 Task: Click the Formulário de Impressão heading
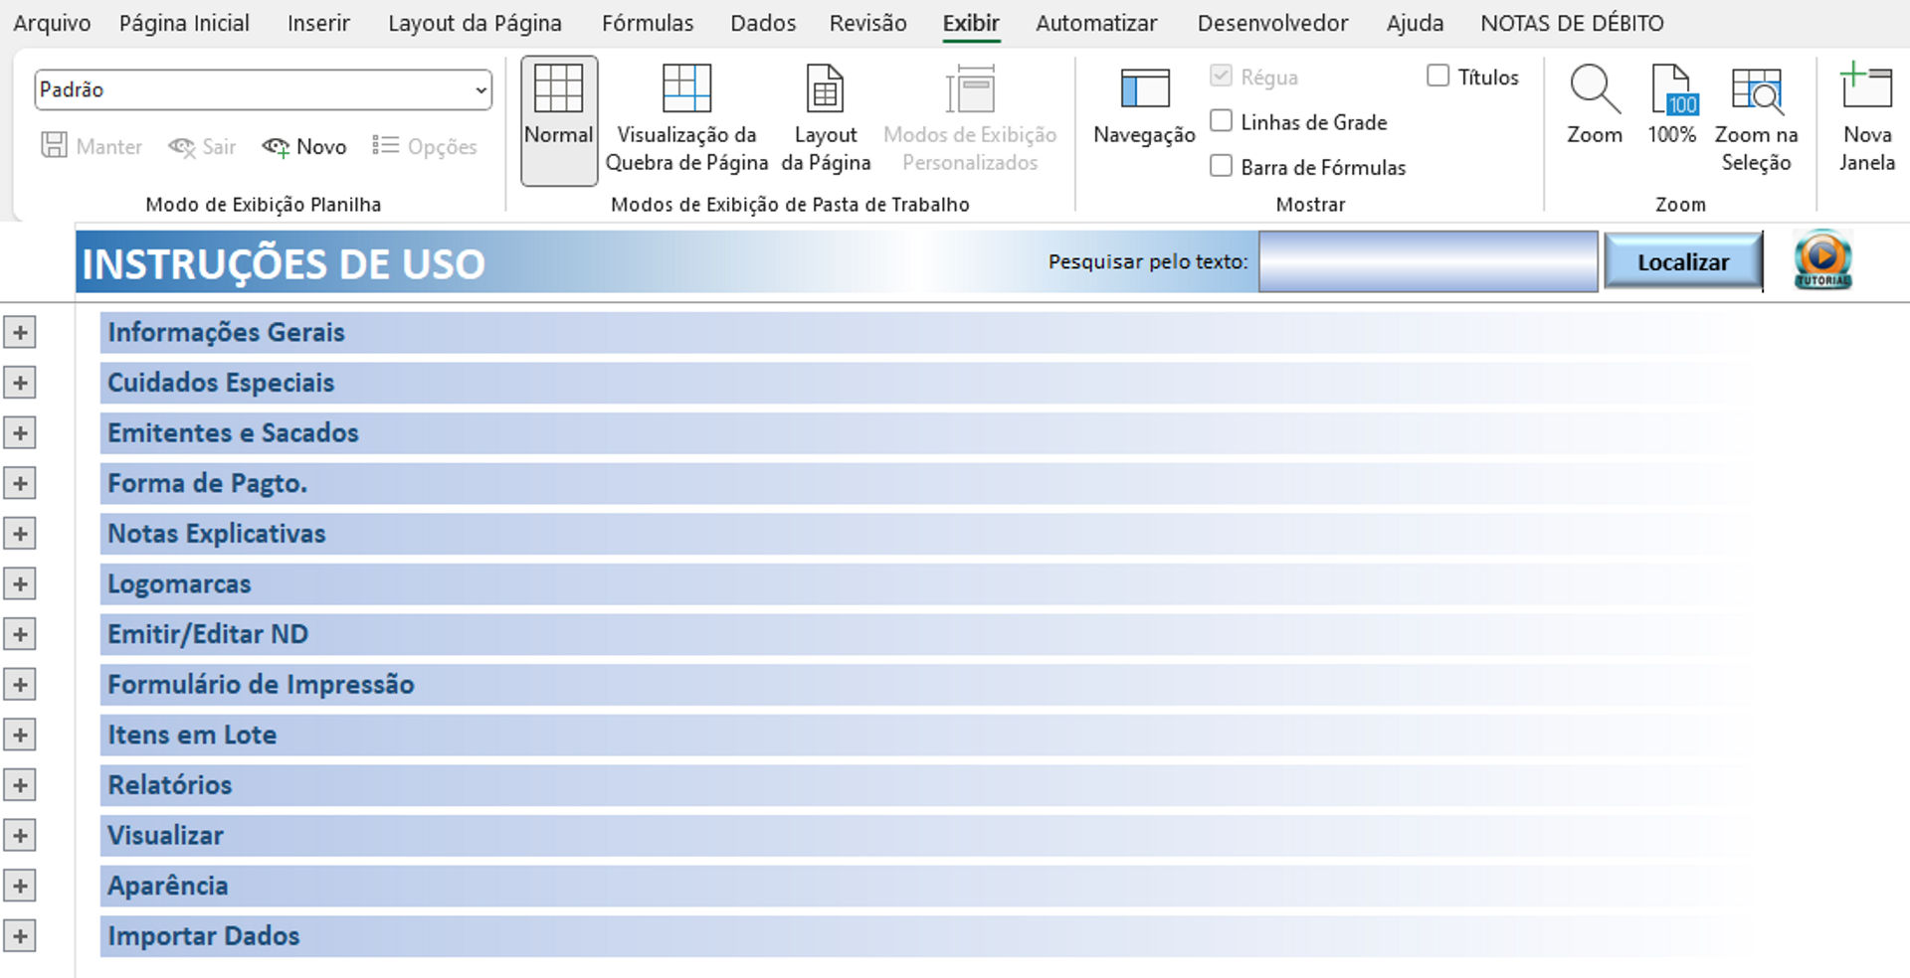tap(261, 684)
